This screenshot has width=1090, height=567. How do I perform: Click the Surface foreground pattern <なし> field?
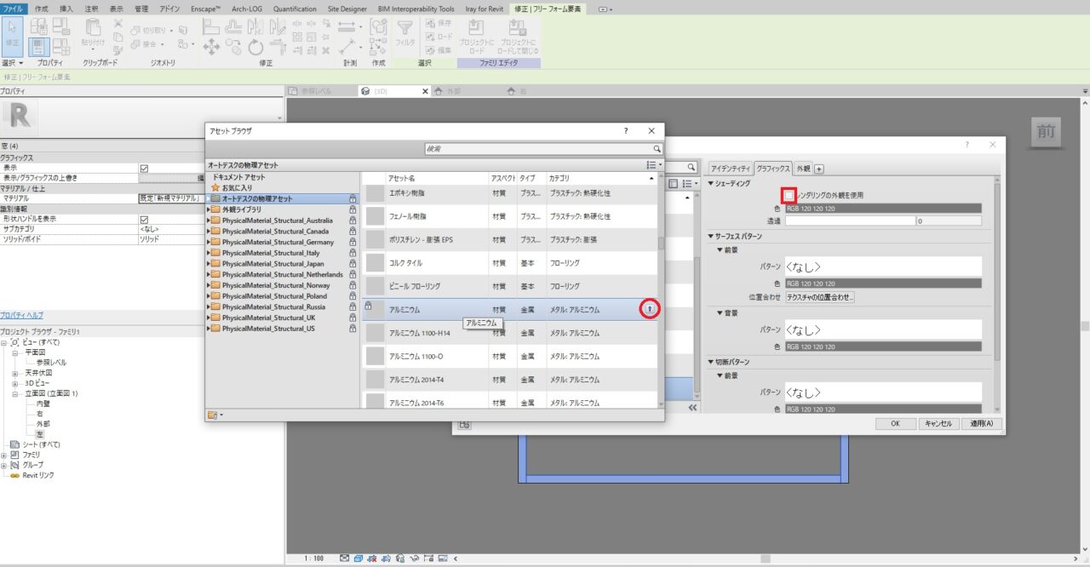(883, 266)
